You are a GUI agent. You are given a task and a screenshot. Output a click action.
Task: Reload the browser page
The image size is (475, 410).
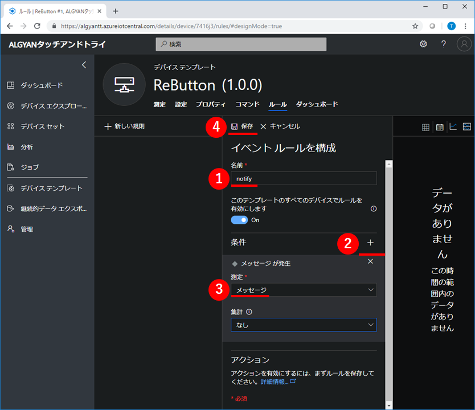[37, 26]
